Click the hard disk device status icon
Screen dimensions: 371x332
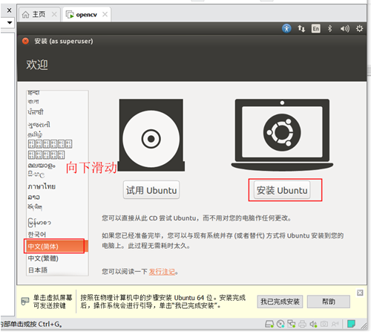pos(269,324)
